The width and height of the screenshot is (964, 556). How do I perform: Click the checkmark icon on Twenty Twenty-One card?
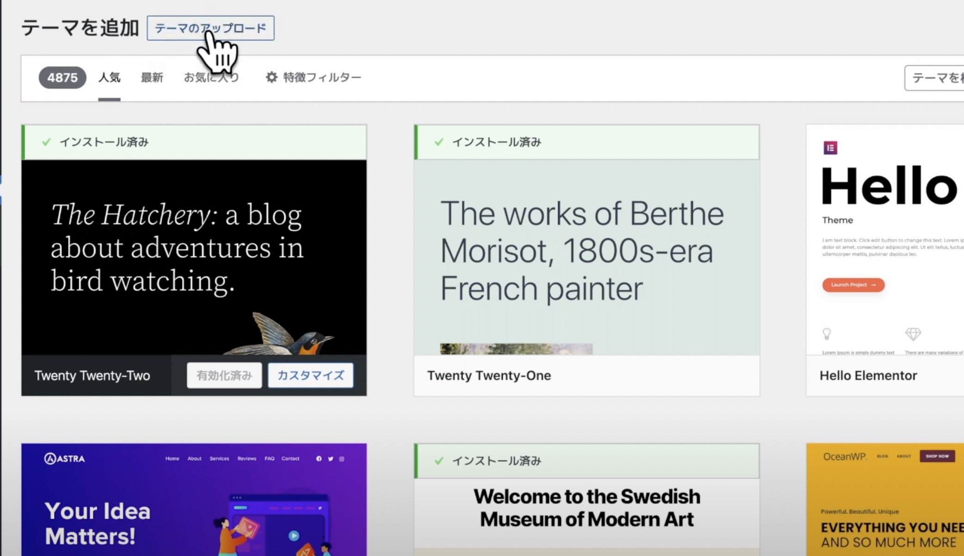point(439,142)
